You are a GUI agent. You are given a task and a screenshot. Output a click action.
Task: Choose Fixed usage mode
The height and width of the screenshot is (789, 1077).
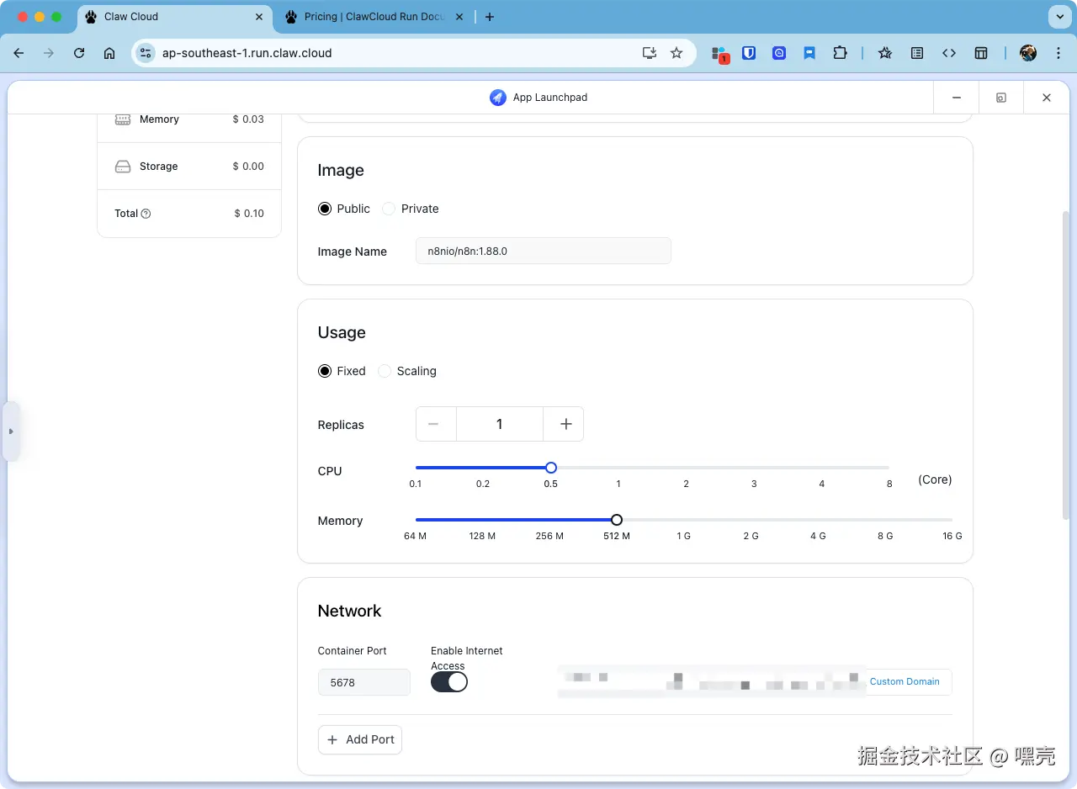(325, 371)
